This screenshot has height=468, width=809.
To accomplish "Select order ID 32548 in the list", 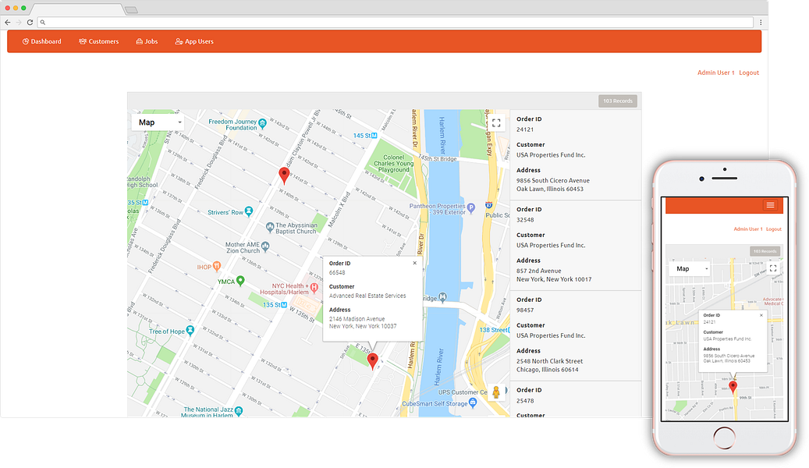I will coord(525,220).
